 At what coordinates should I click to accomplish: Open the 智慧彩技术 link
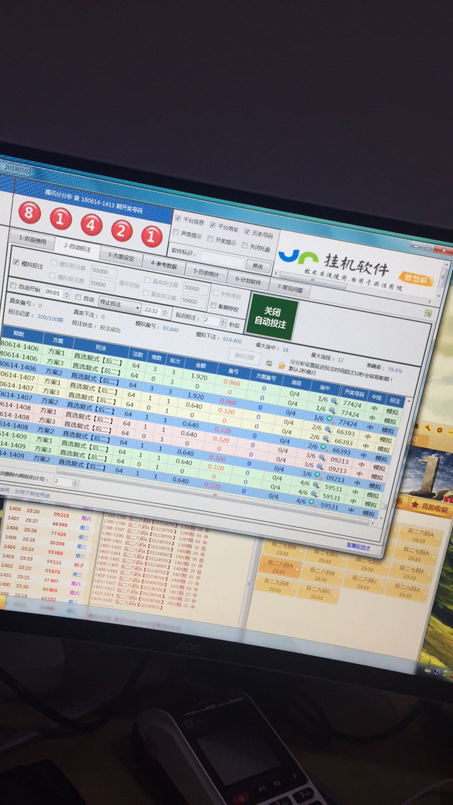359,547
